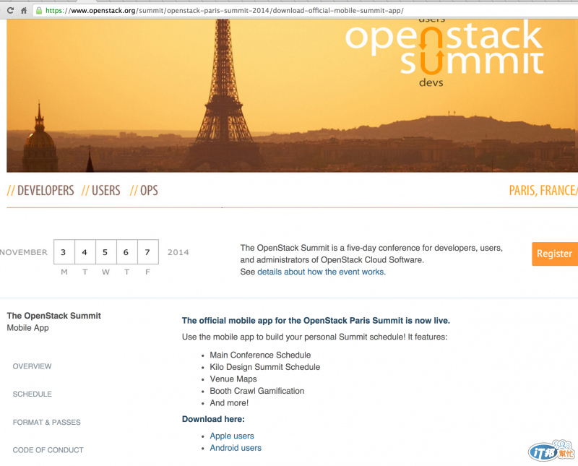The image size is (578, 466).
Task: Click the official mobile app headline text
Action: (316, 321)
